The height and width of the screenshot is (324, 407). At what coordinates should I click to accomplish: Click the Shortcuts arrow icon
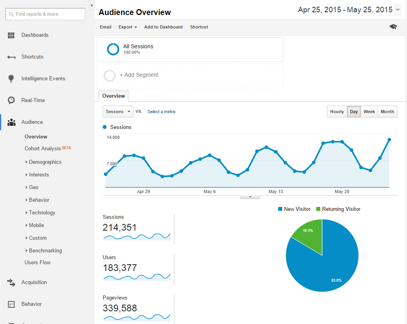pyautogui.click(x=11, y=57)
